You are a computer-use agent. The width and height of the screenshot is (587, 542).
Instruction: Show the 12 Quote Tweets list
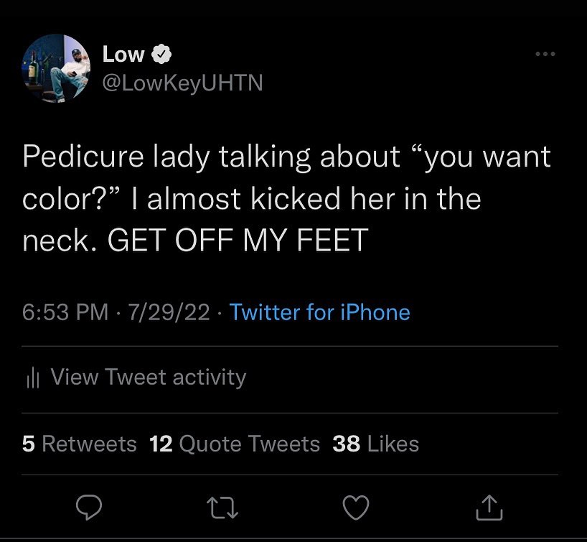235,444
